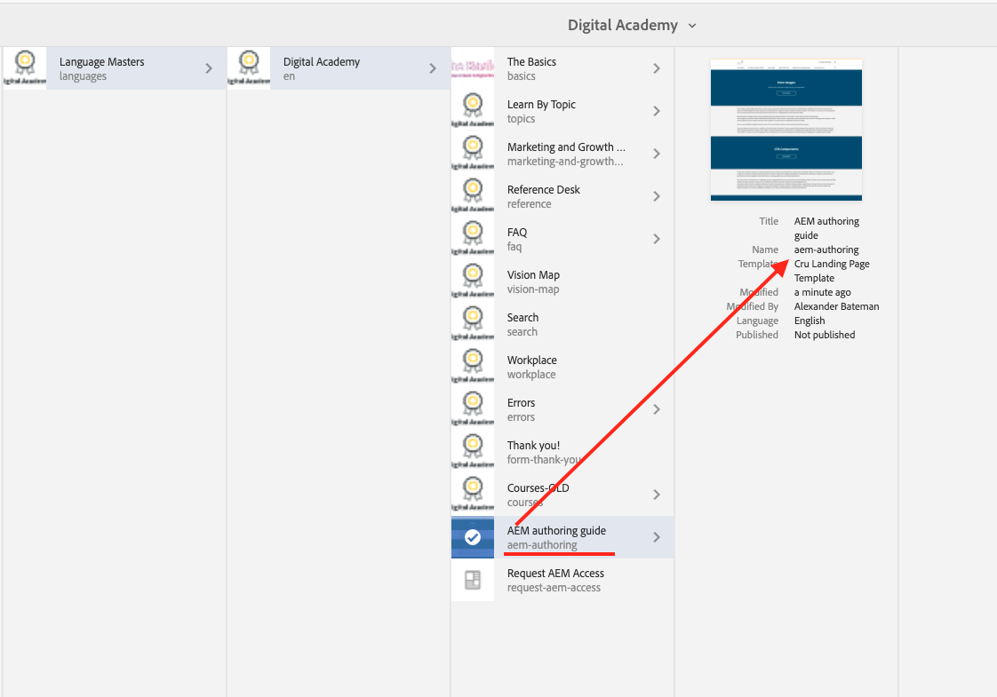Select Digital Academy en row title

[x=322, y=61]
